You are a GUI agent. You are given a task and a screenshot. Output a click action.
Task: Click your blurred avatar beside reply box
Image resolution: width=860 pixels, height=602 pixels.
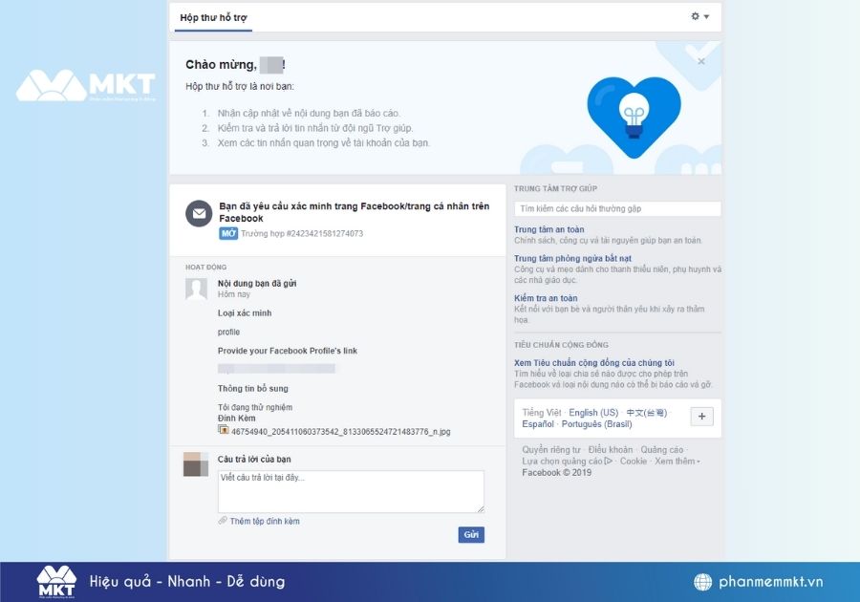pos(196,463)
